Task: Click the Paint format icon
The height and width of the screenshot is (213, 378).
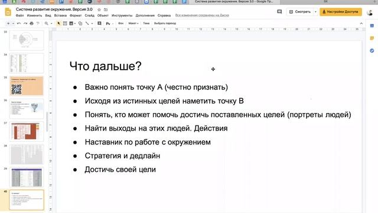Action: coord(38,24)
